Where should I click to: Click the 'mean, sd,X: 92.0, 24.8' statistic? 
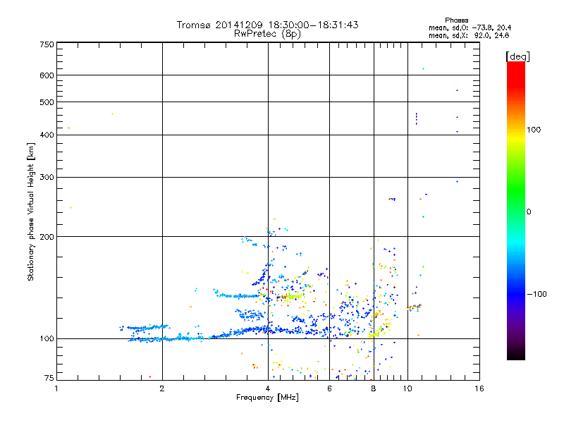469,35
